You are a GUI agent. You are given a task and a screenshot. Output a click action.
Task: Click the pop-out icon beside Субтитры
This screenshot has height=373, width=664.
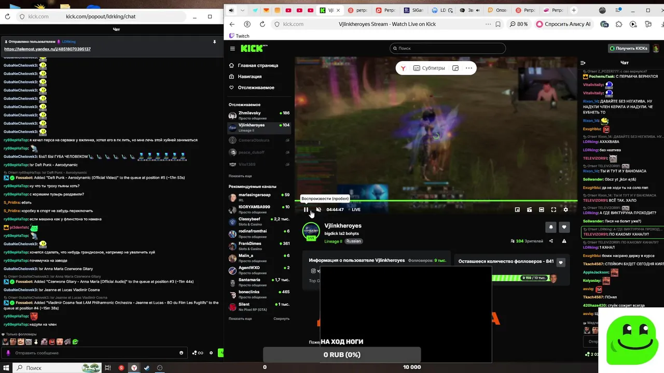pyautogui.click(x=455, y=68)
